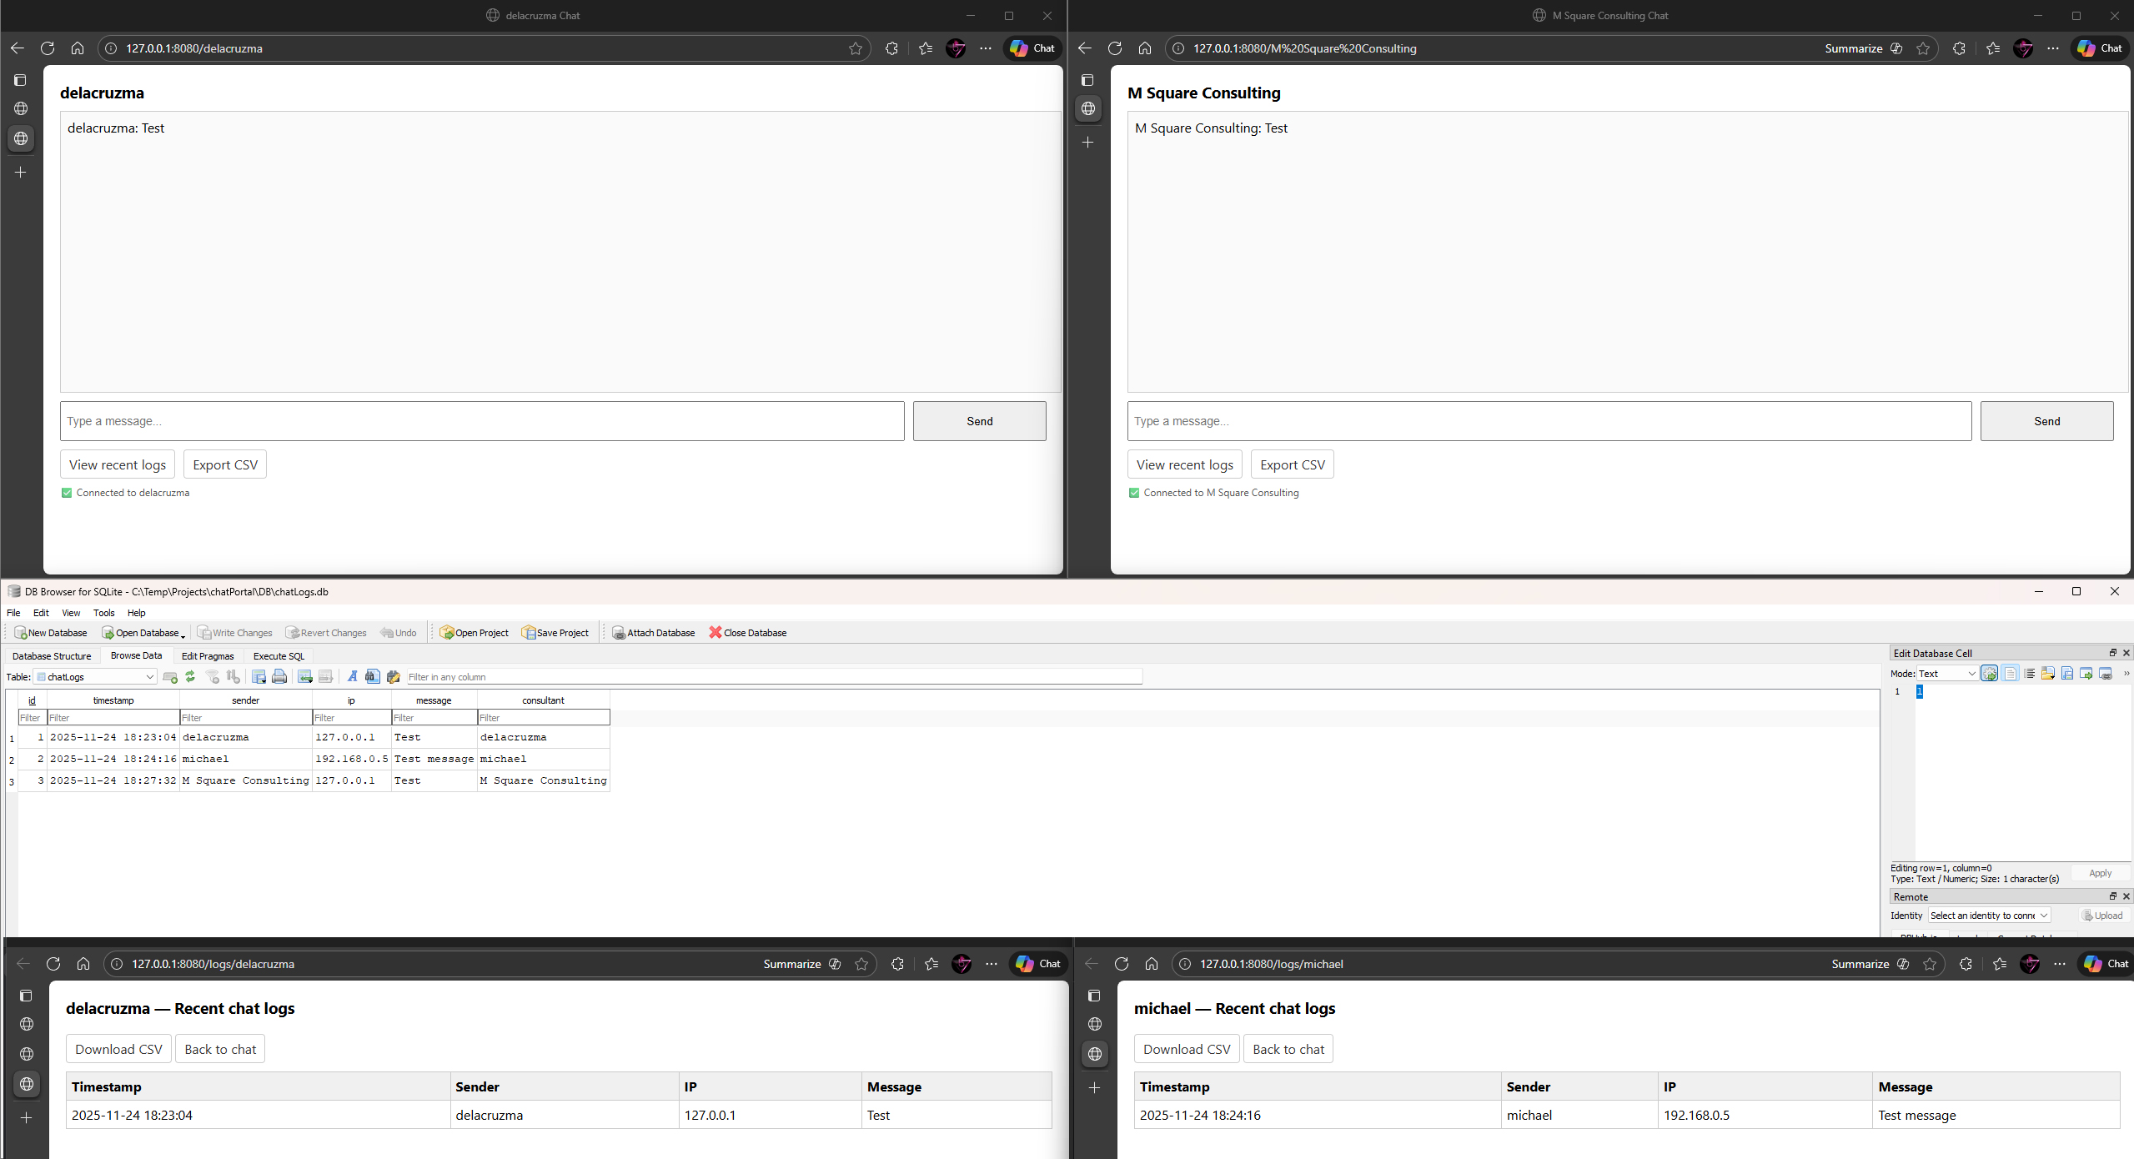The width and height of the screenshot is (2134, 1159).
Task: Click Attach Database toolbar button
Action: tap(653, 633)
